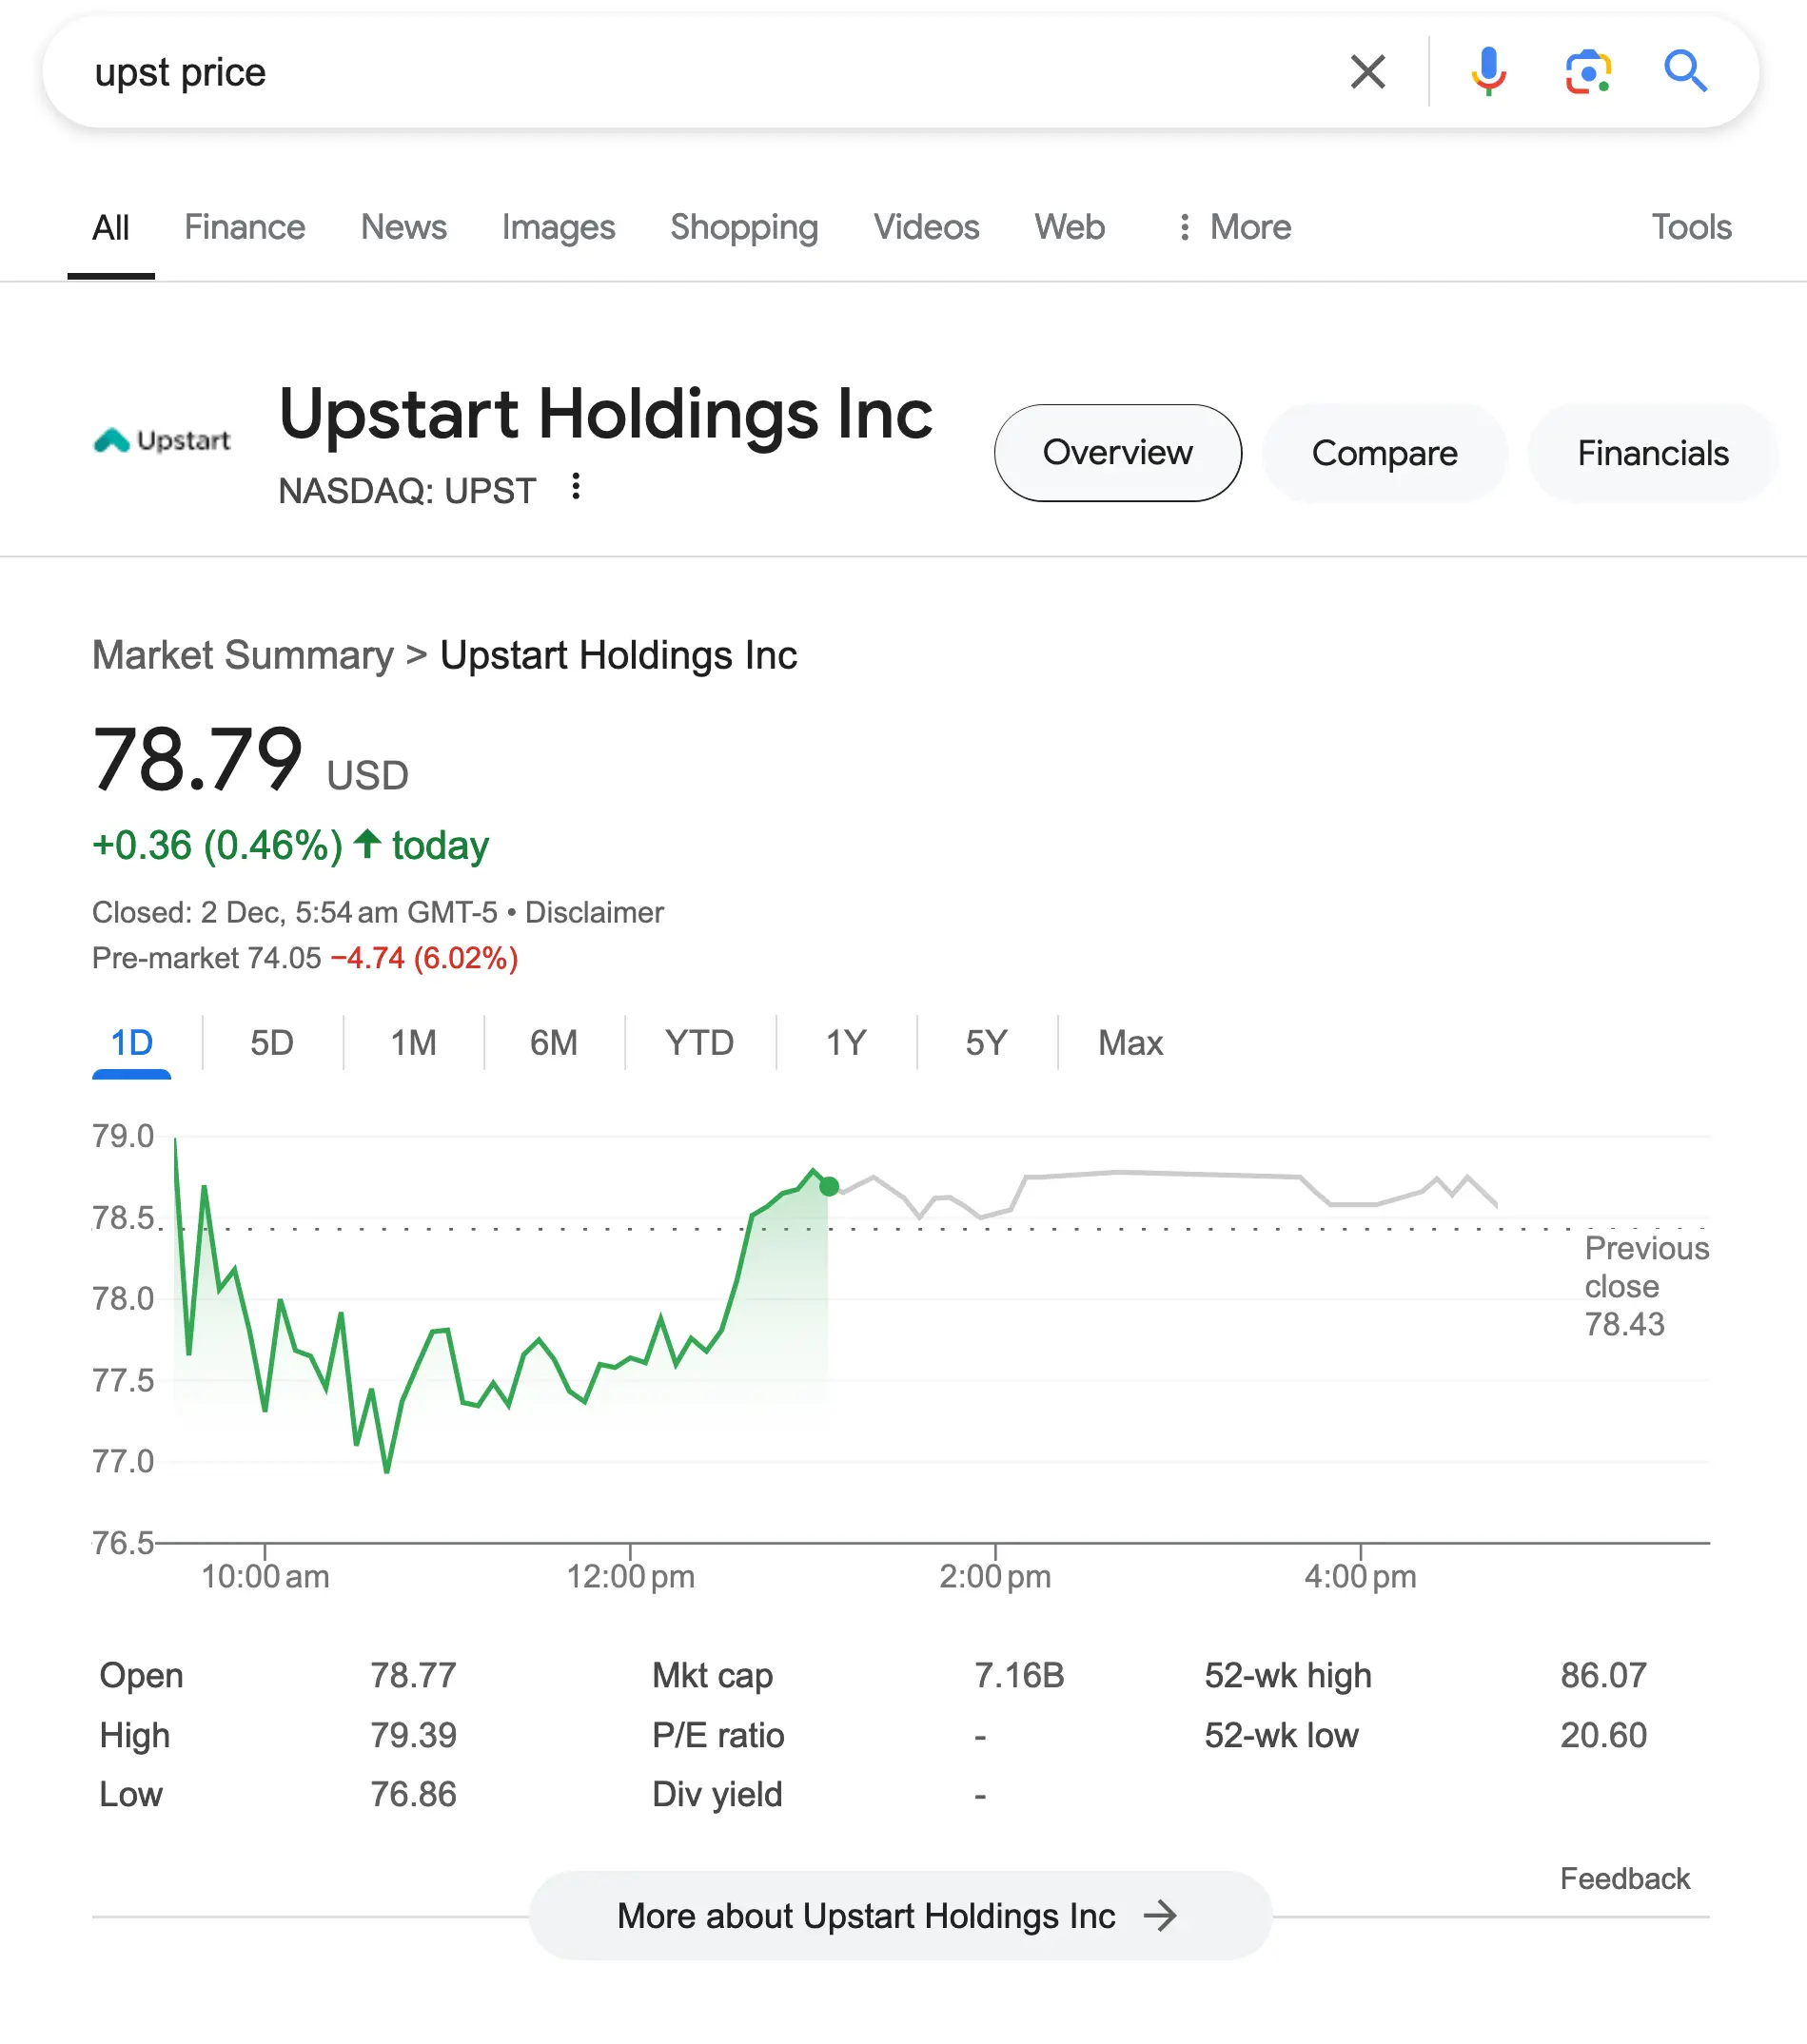Click the Market Summary breadcrumb link
This screenshot has height=2044, width=1807.
244,655
